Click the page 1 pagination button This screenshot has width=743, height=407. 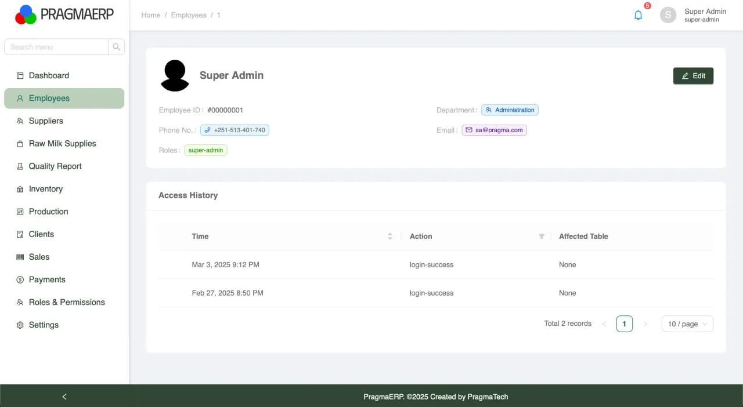click(625, 324)
